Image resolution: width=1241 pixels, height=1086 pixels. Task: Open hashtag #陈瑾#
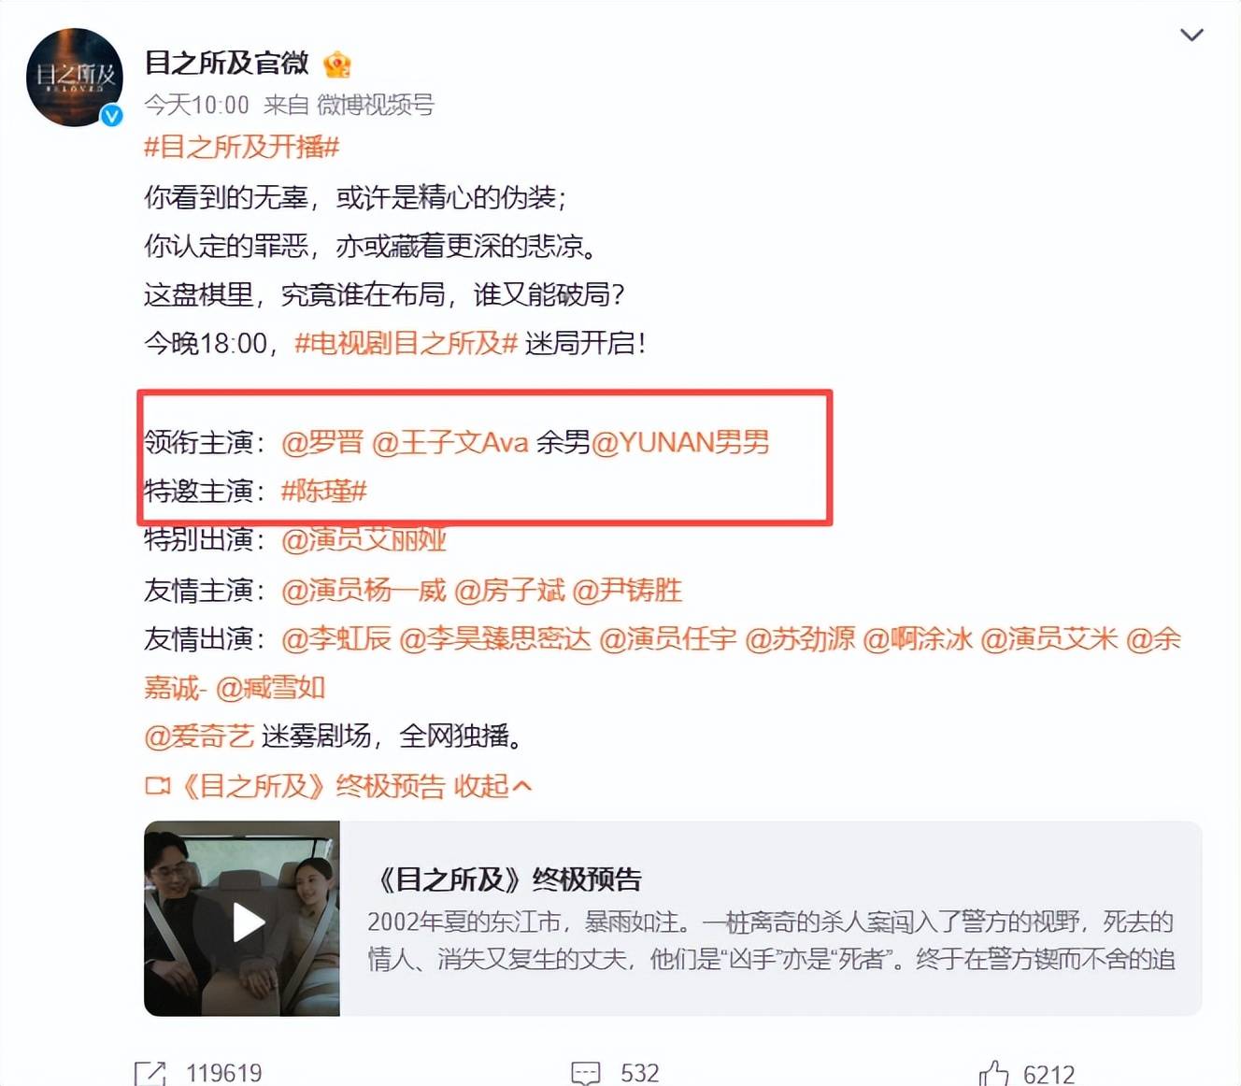pyautogui.click(x=323, y=491)
